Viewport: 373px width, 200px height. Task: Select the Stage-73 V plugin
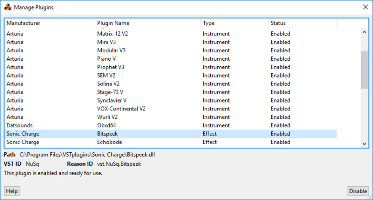[x=110, y=92]
